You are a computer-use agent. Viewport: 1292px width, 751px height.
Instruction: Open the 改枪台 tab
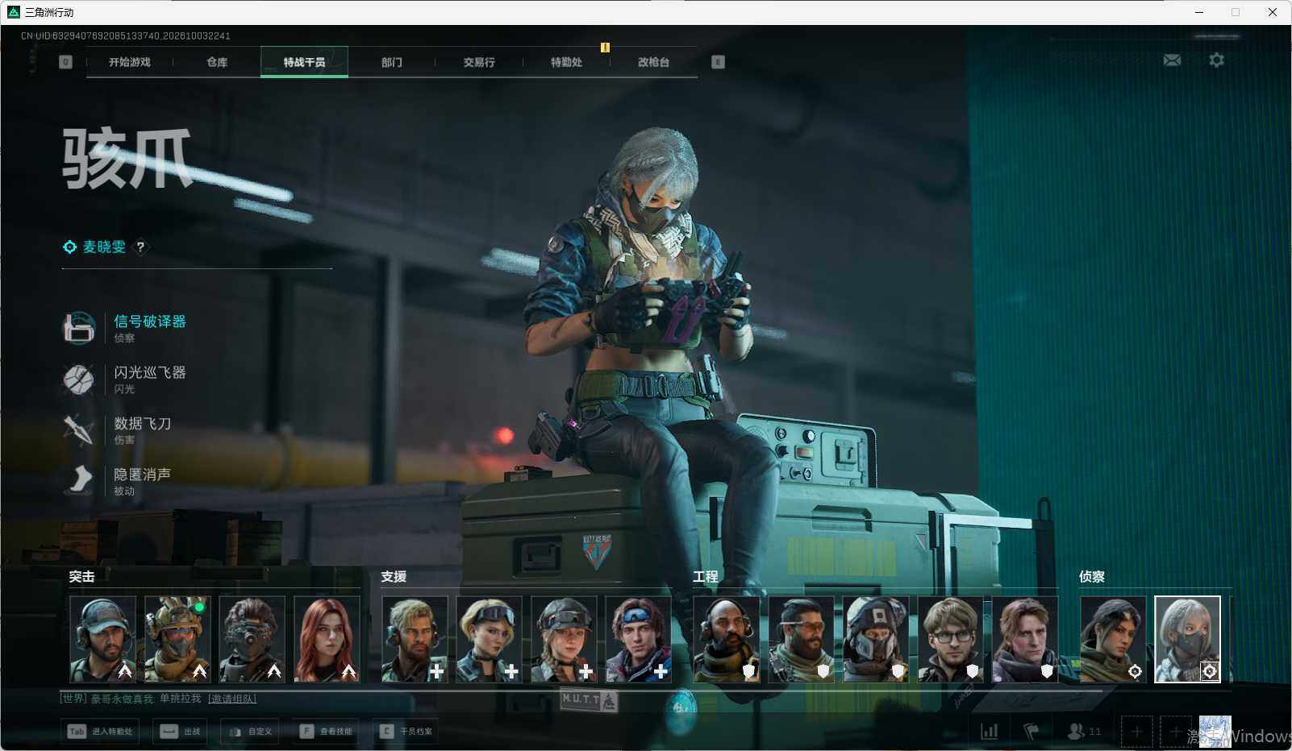click(653, 62)
